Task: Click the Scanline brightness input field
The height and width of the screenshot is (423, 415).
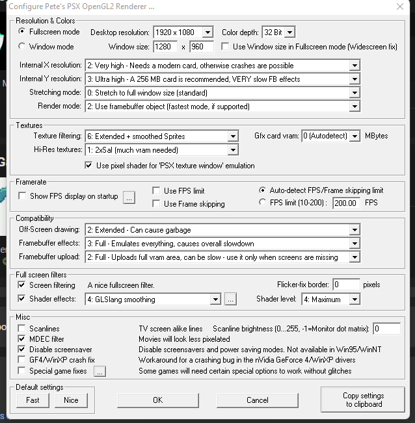Action: point(386,329)
